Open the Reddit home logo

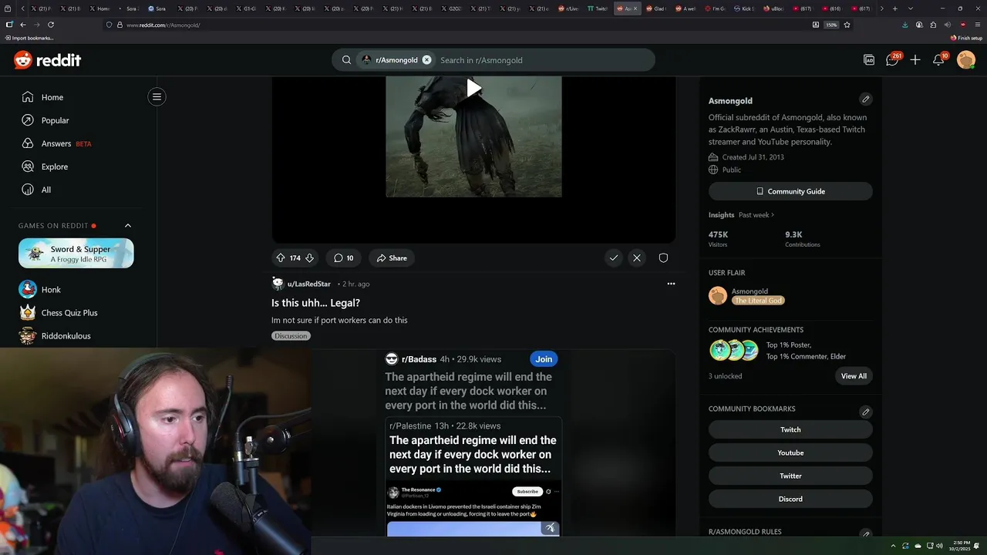(x=47, y=60)
